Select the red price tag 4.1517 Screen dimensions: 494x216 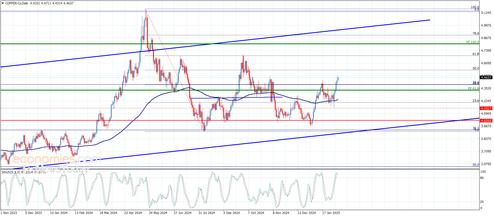point(486,108)
